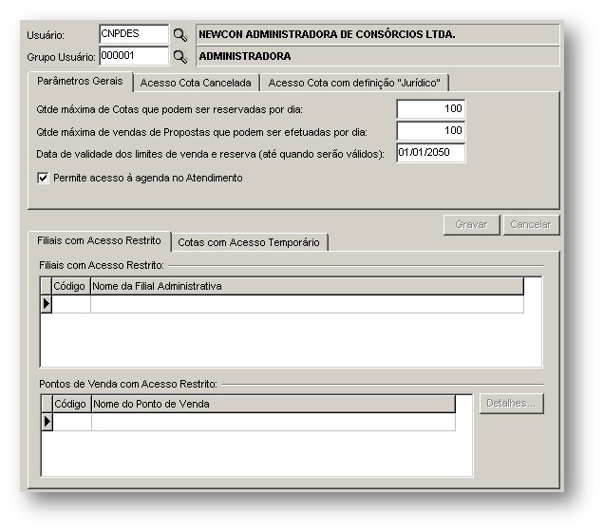Switch to Cotas com Acesso Temporário tab
Screen dimensions: 604x532
coord(249,242)
